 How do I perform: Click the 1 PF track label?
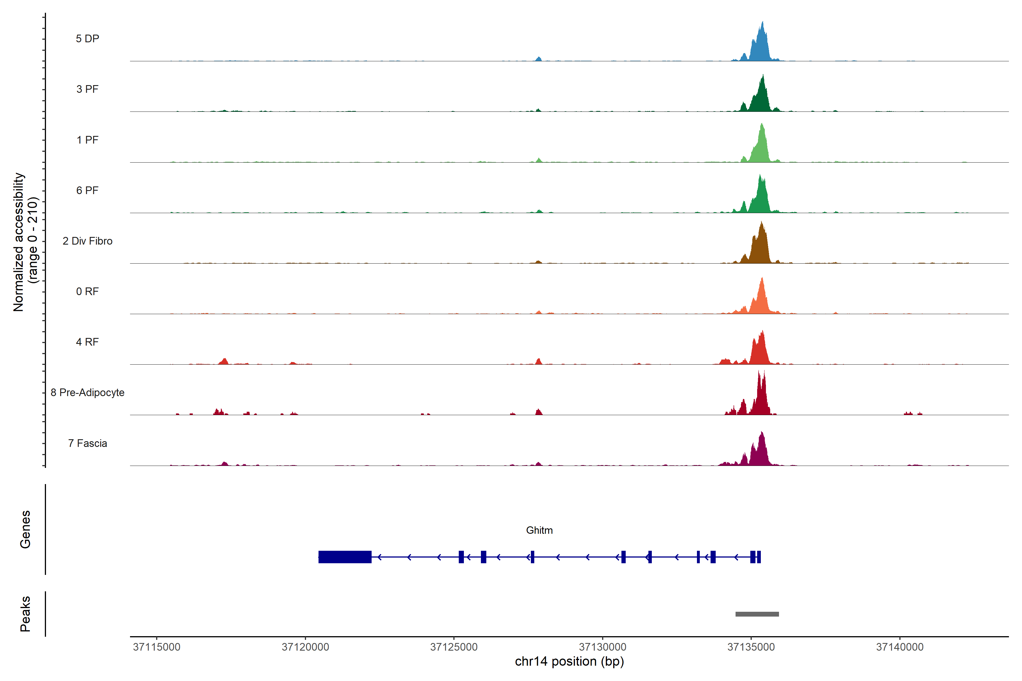[x=87, y=140]
